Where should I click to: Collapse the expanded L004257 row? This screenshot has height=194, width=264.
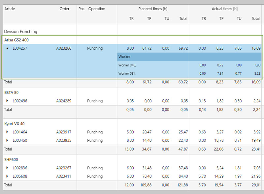click(8, 48)
